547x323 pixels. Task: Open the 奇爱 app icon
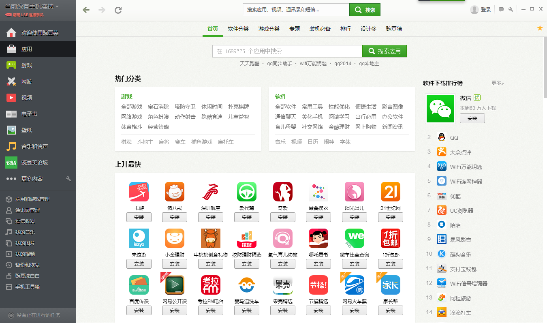point(283,192)
